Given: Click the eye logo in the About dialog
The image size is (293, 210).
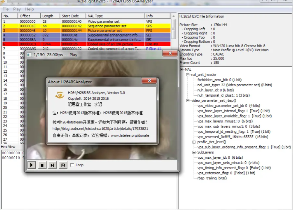Looking at the screenshot, I should (60, 95).
